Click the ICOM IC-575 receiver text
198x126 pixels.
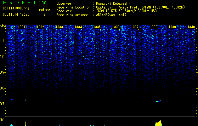126,11
